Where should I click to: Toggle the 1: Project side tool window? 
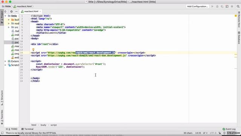click(2, 17)
